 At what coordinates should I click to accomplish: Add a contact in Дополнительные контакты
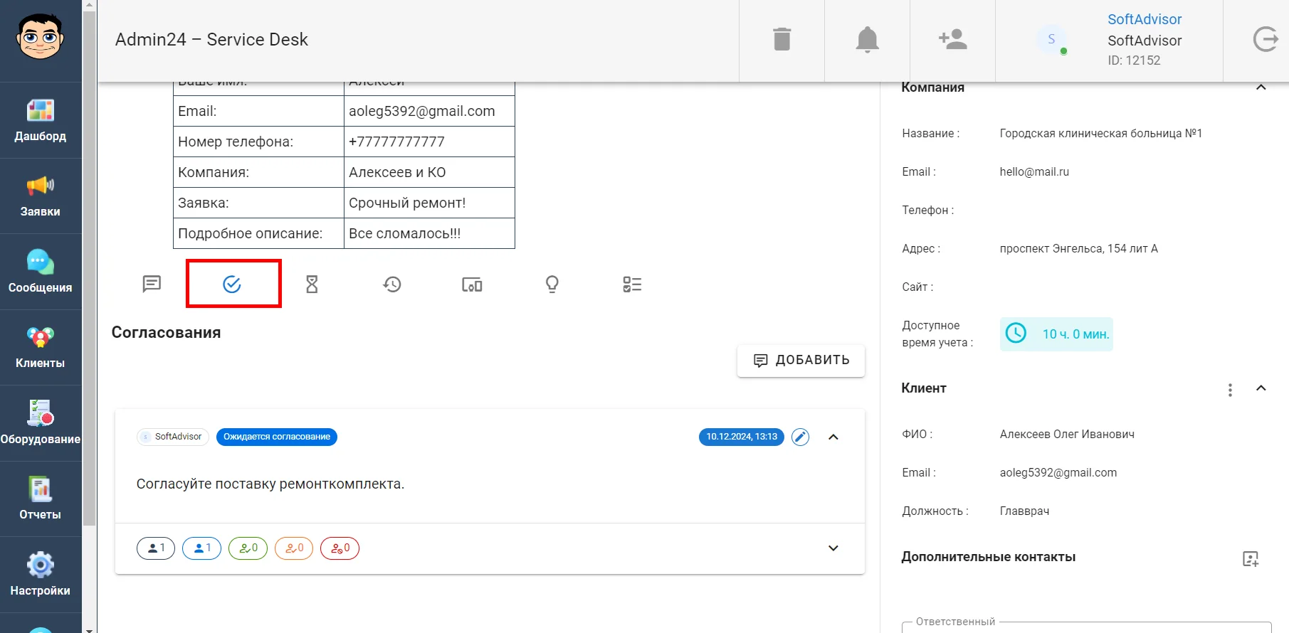click(x=1251, y=558)
